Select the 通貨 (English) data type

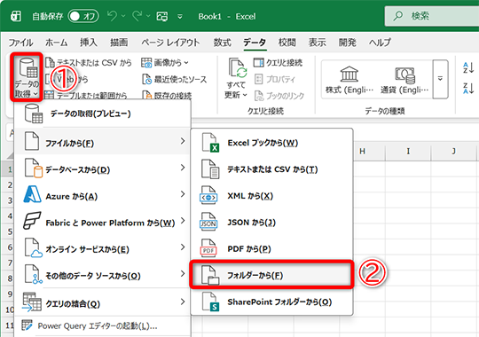404,80
